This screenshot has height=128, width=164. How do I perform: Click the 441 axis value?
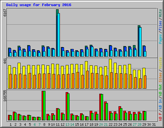tap(5, 61)
